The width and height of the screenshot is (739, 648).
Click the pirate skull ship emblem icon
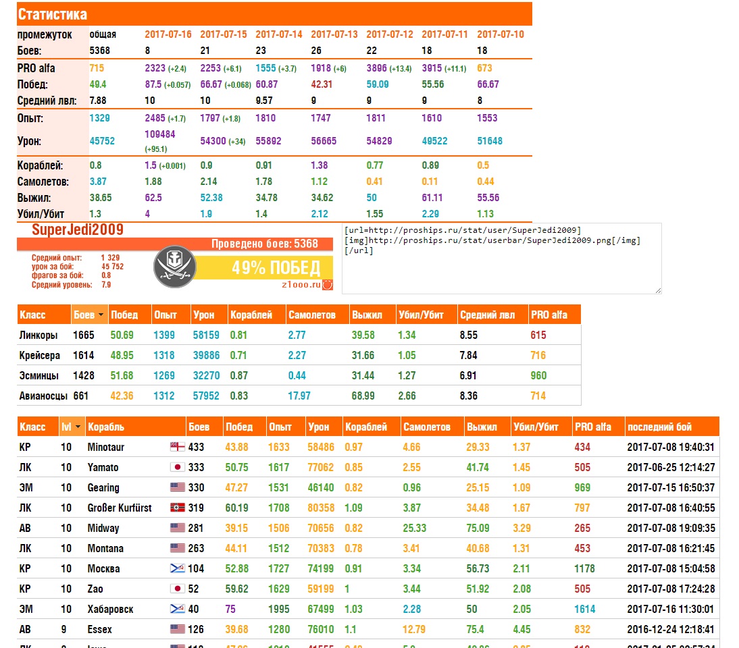coord(175,267)
